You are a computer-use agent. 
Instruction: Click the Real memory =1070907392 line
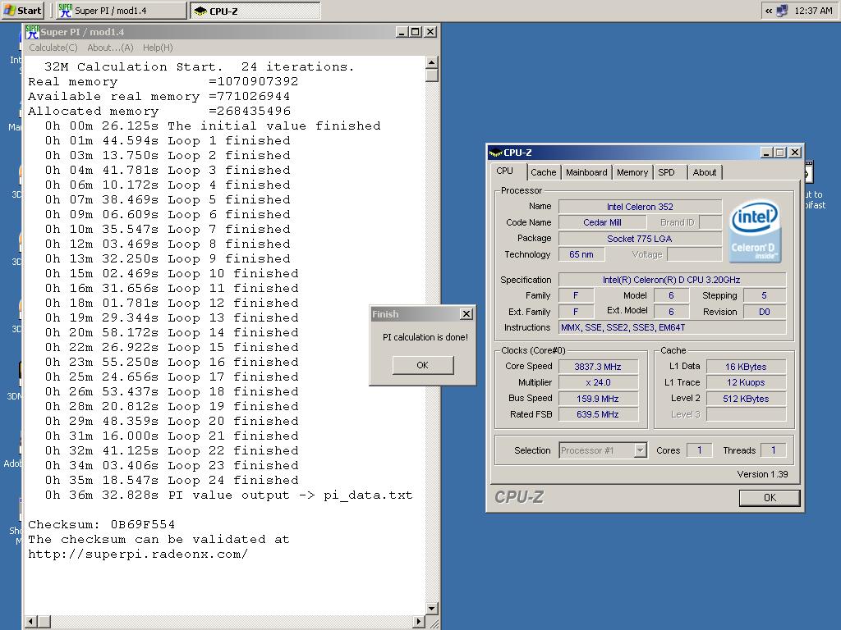(163, 81)
